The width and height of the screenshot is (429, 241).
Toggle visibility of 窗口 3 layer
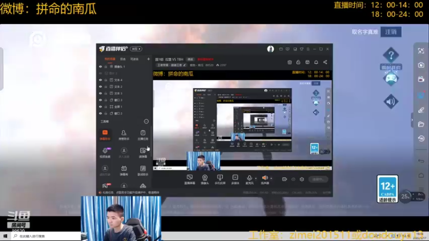point(100,100)
